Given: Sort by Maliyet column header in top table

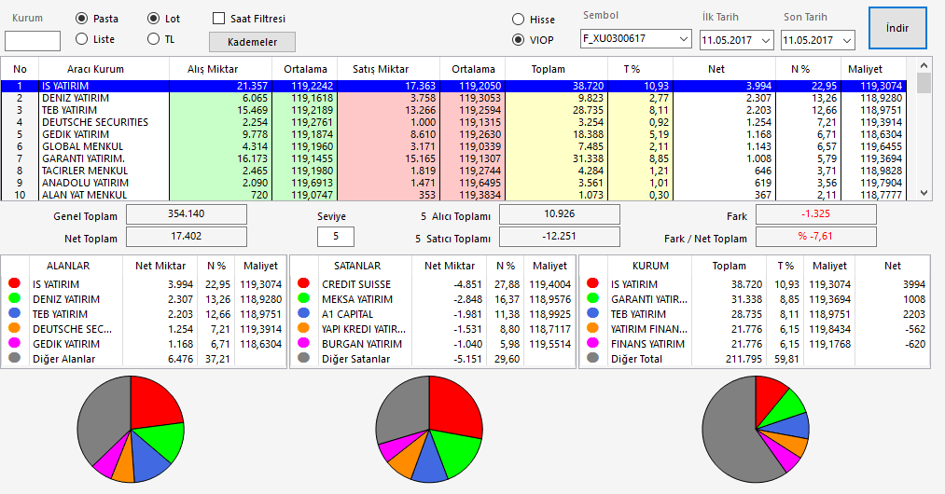Looking at the screenshot, I should 873,69.
